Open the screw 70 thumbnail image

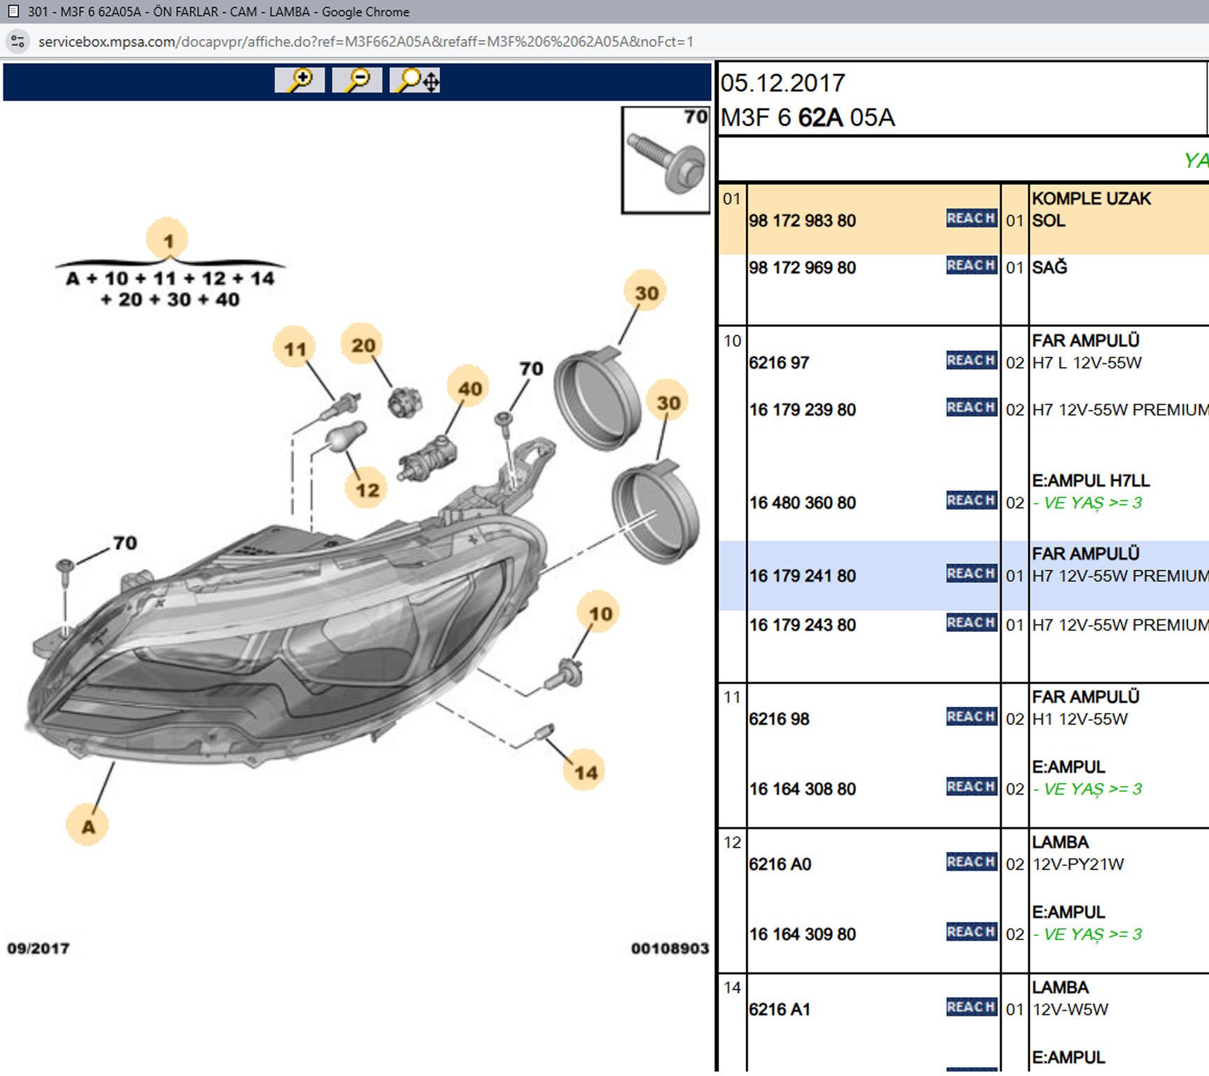point(665,160)
